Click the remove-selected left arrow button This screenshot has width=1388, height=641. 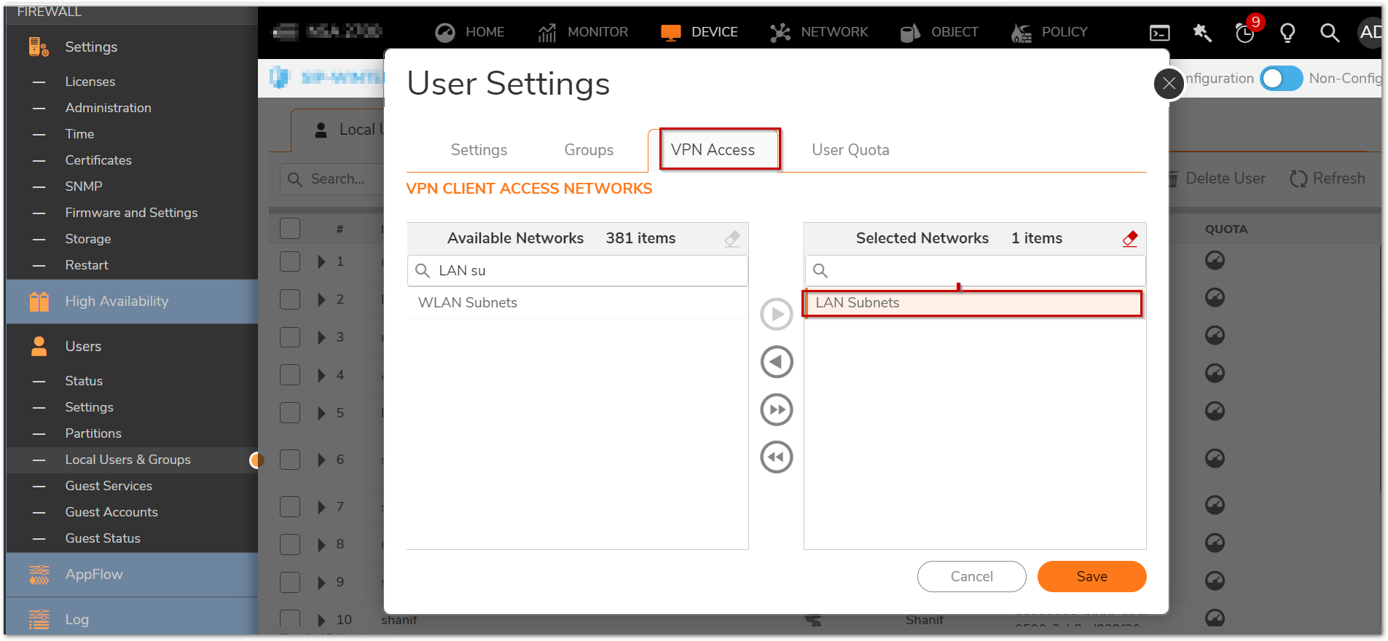(777, 362)
